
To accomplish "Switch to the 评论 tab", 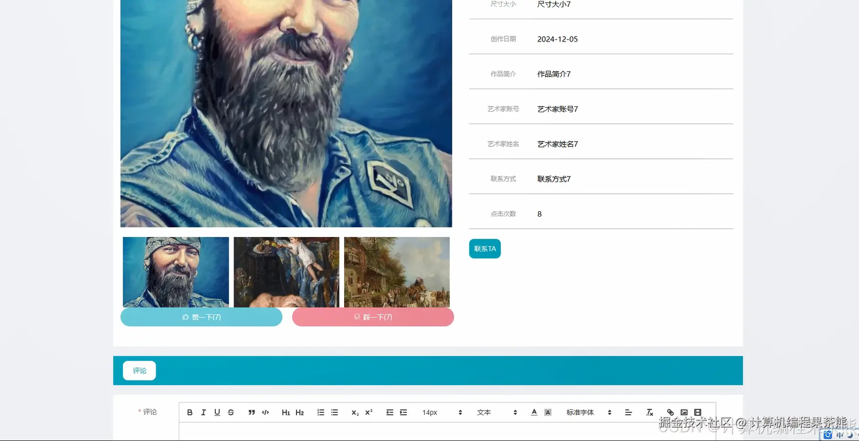I will [139, 370].
